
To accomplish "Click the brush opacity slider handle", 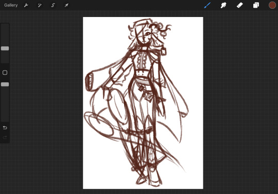I will click(x=5, y=84).
